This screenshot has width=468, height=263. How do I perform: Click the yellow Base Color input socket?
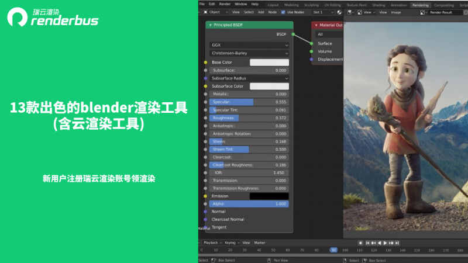click(x=205, y=62)
